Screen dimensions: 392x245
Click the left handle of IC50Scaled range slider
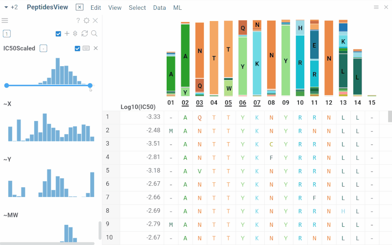click(6, 85)
